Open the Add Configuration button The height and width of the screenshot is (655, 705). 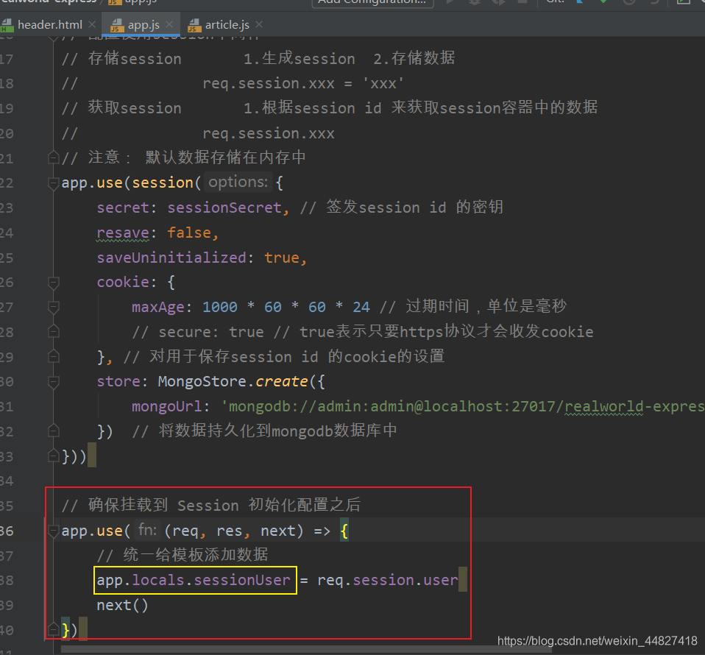pyautogui.click(x=372, y=3)
